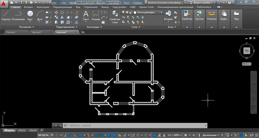Viewport: 259px width, 138px height.
Task: Expand the Аннотации panel
Action: pyautogui.click(x=94, y=27)
